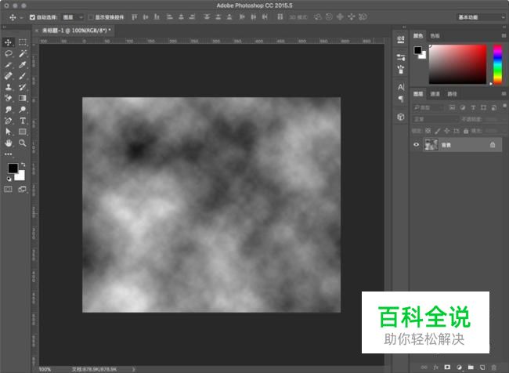Open the Color panel flyout menu
The width and height of the screenshot is (509, 373).
(x=504, y=36)
